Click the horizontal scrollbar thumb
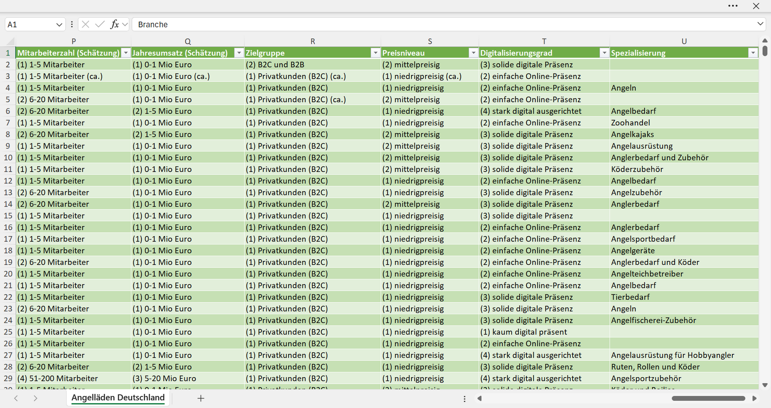Viewport: 771px width, 408px height. (x=708, y=398)
